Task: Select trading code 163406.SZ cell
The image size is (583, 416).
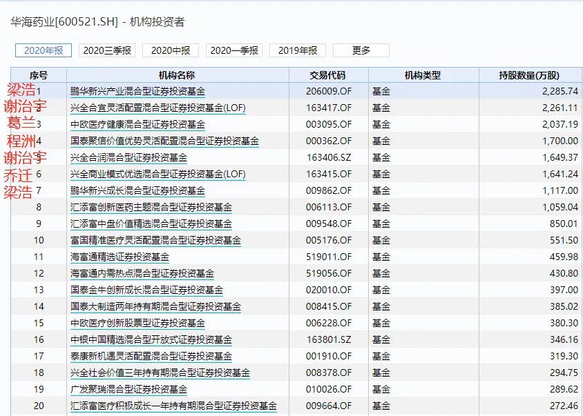Action: tap(329, 157)
